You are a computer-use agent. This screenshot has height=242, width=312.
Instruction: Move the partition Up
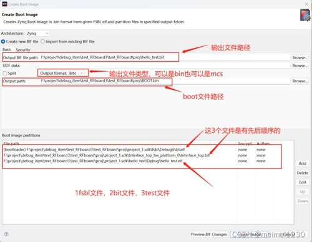(x=303, y=191)
